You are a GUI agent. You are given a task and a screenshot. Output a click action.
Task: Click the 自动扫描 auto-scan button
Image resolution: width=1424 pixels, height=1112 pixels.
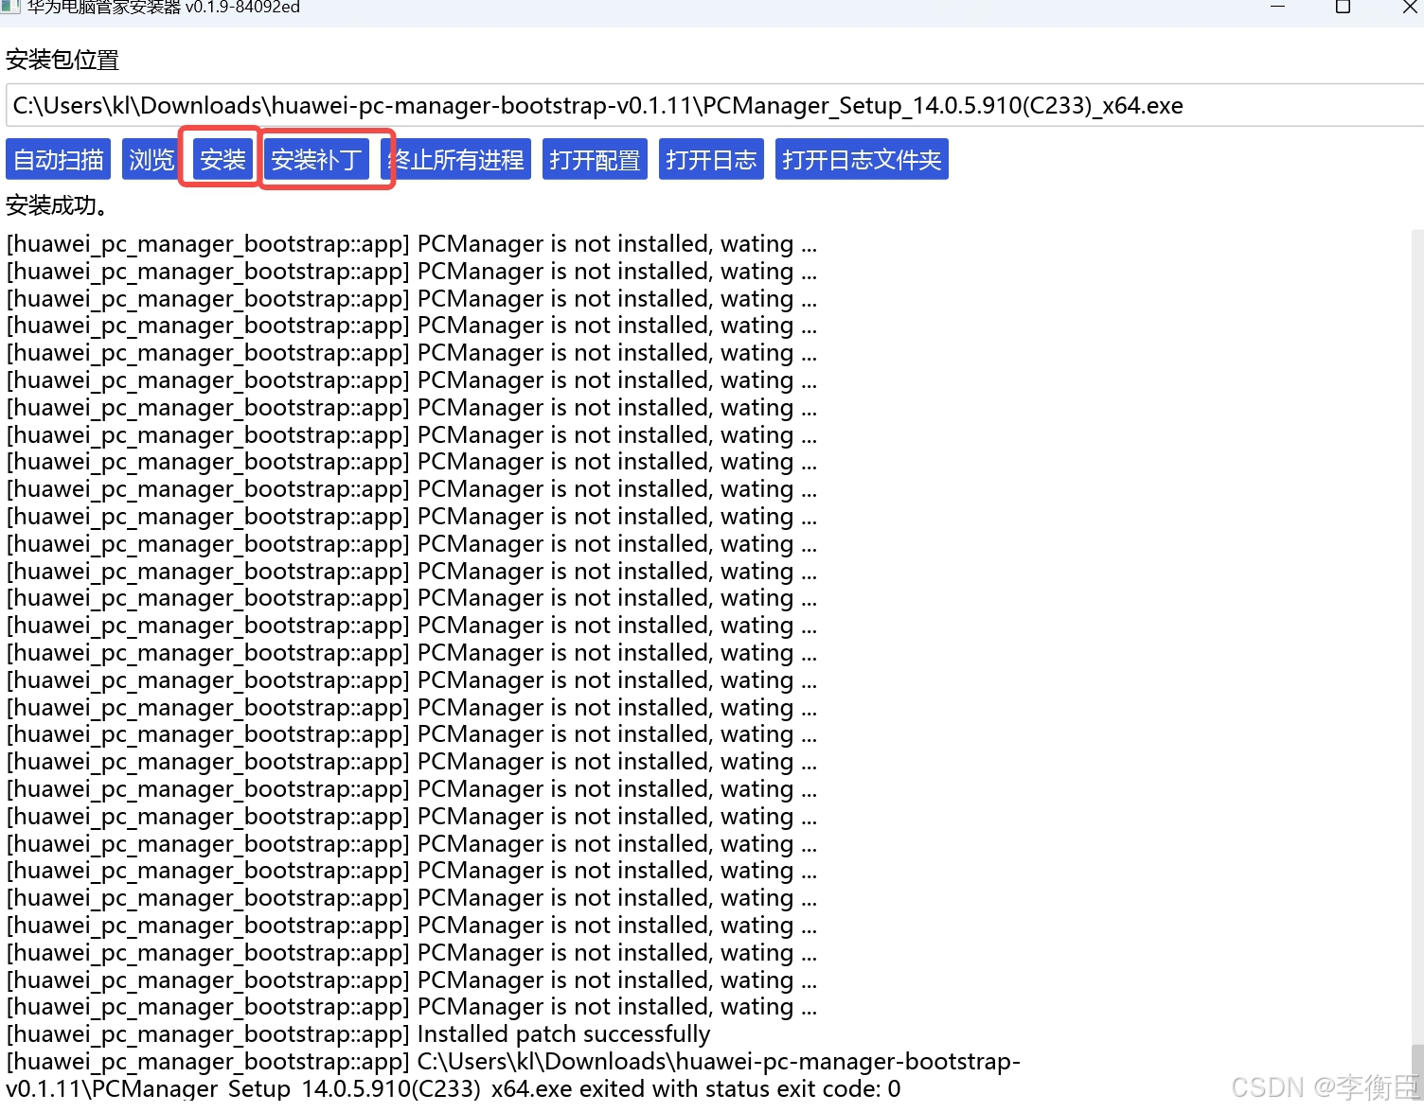(x=58, y=159)
